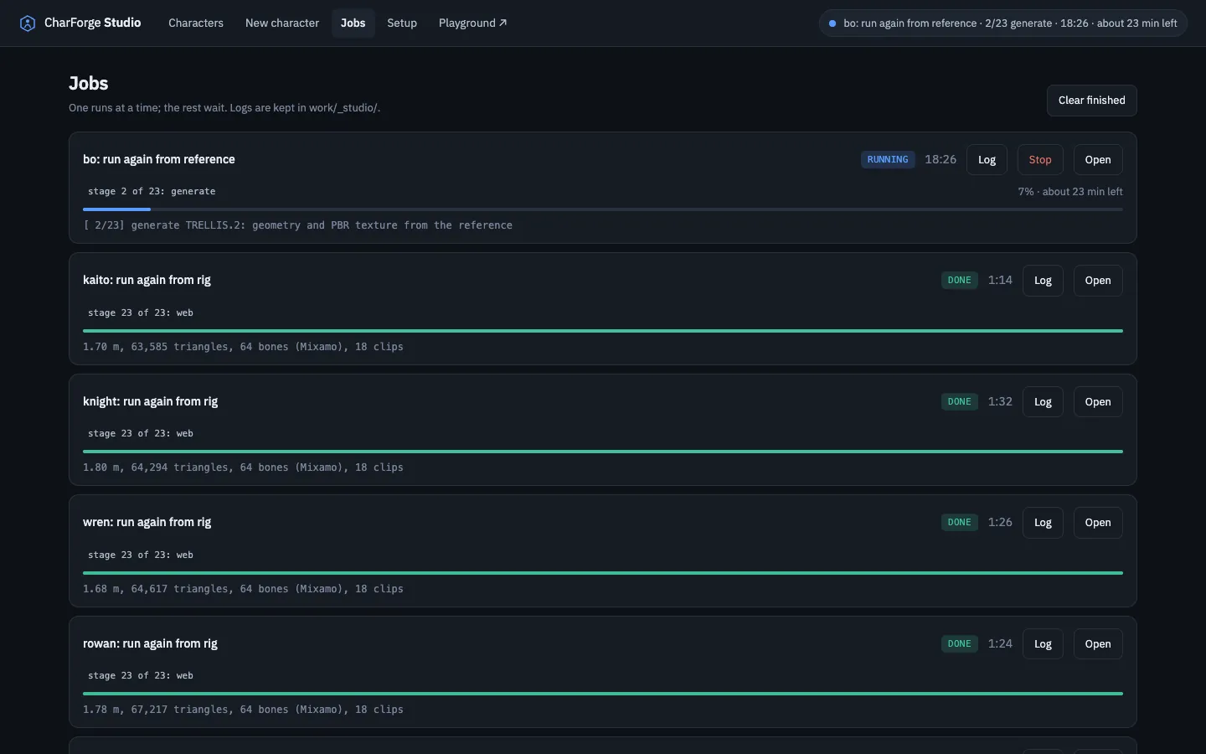The image size is (1206, 754).
Task: Click 'stage 23 of 23: web' in rowan job
Action: (x=141, y=676)
